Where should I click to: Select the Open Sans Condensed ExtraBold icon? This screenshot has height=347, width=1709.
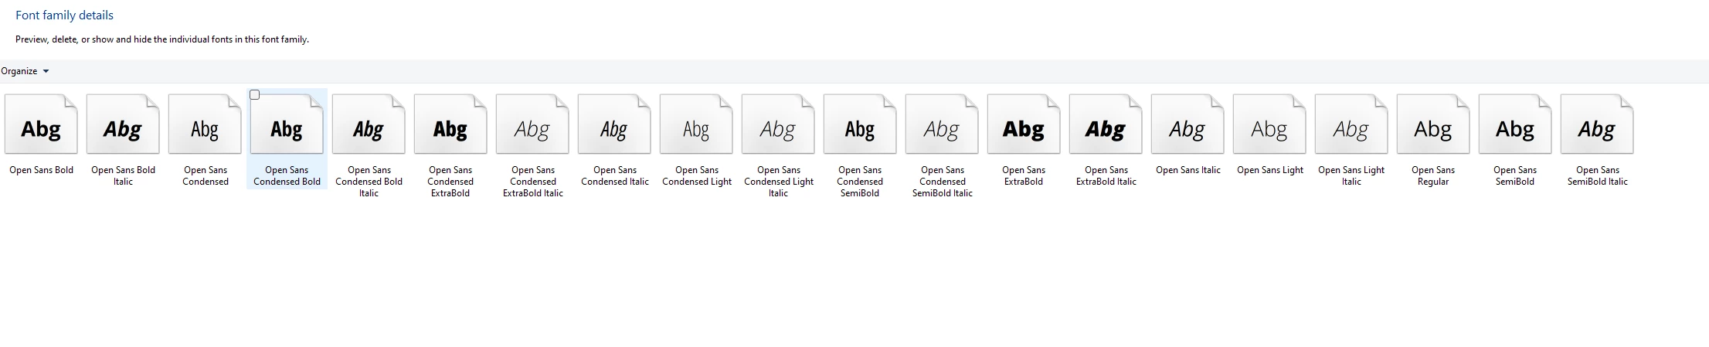[x=450, y=124]
